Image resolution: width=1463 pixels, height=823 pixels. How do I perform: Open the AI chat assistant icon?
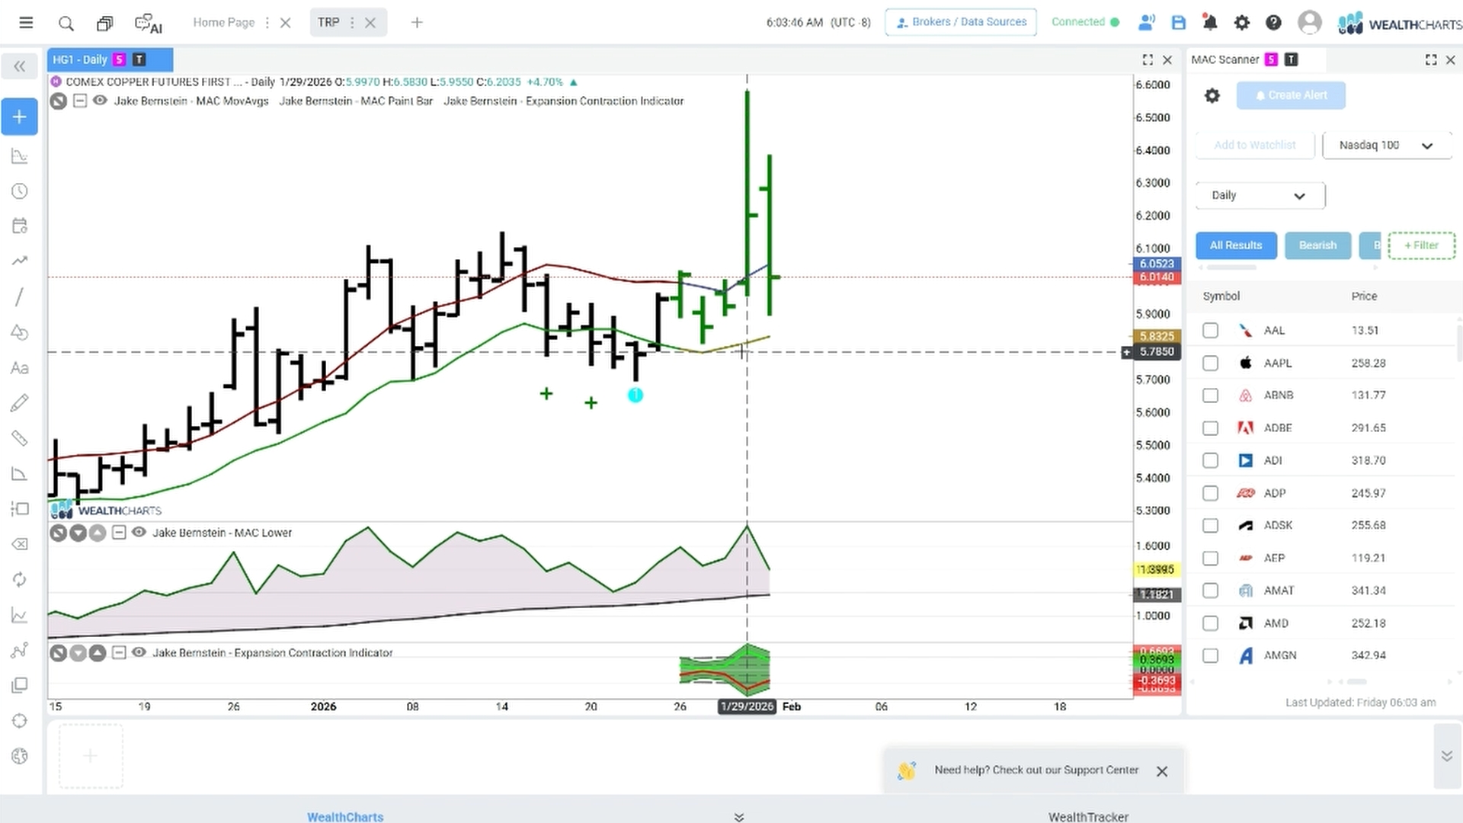pyautogui.click(x=149, y=24)
